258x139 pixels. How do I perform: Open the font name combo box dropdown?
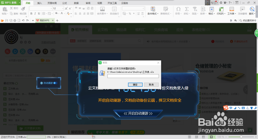[51, 8]
